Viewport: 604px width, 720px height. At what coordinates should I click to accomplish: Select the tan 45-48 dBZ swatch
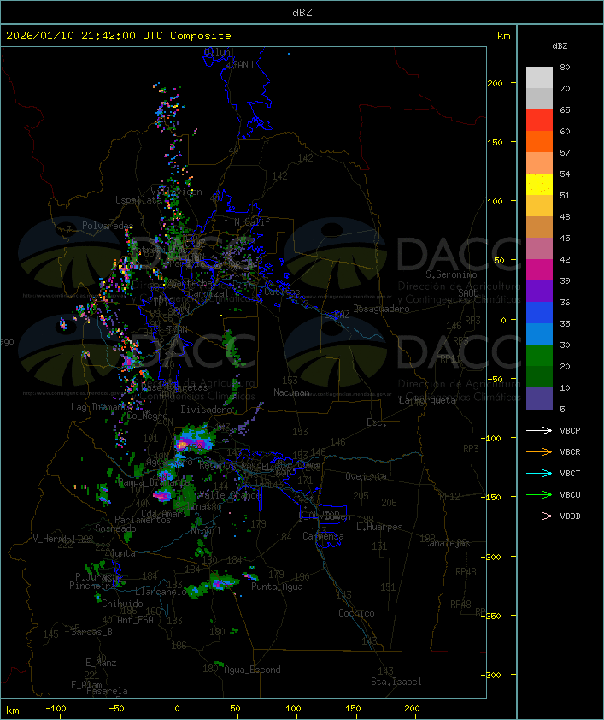tap(539, 227)
